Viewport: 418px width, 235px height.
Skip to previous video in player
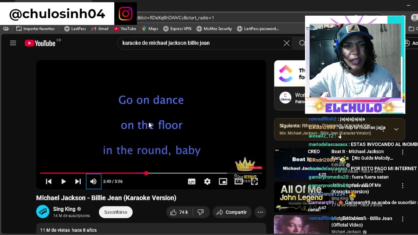point(48,181)
